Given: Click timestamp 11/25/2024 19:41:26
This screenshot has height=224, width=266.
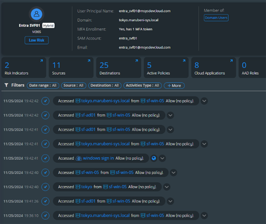Looking at the screenshot, I should pos(21,201).
